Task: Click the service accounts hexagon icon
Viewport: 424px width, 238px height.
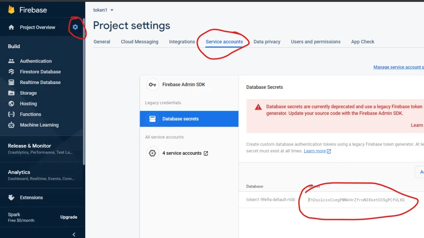Action: coord(152,153)
